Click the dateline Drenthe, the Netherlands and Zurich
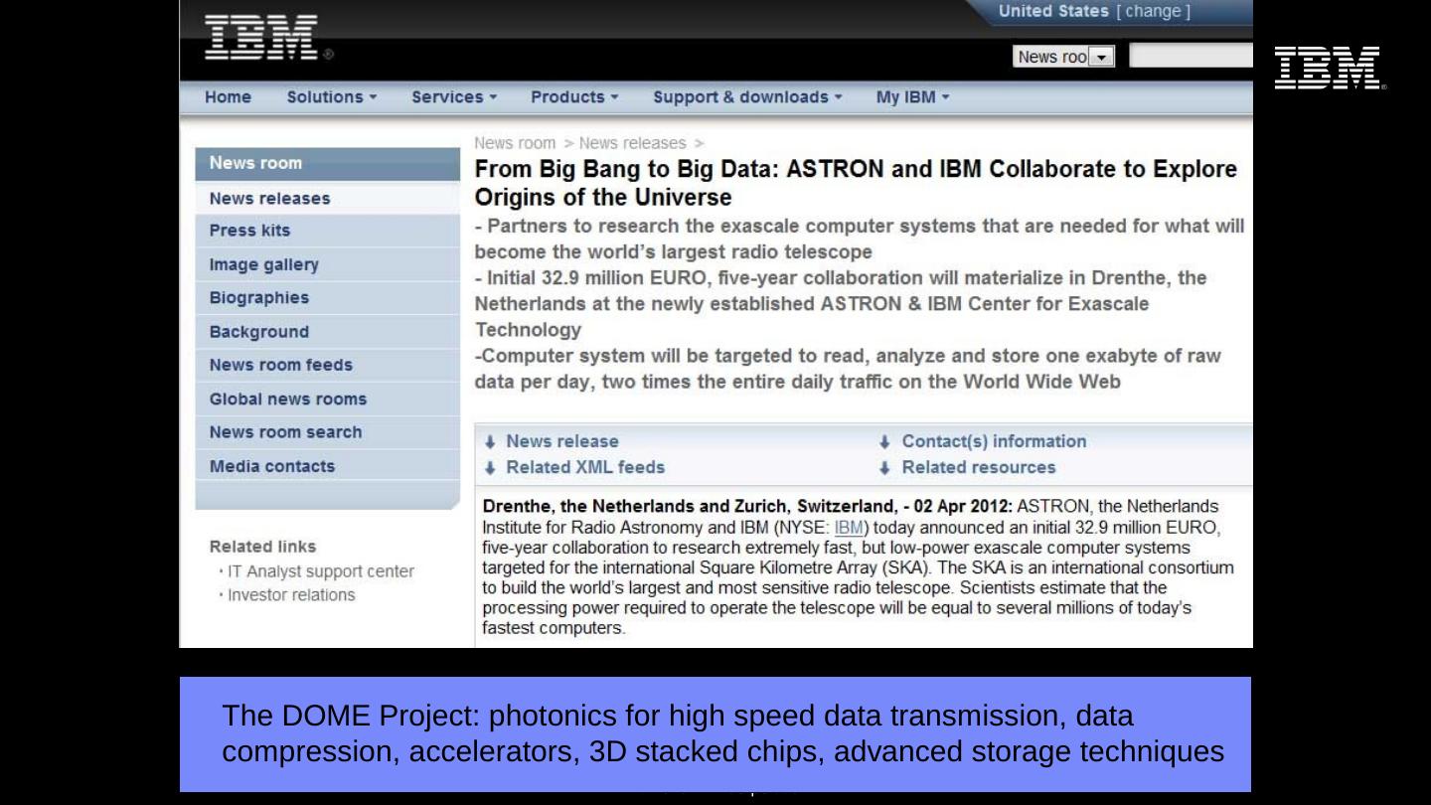Screen dimensions: 1431x805 pyautogui.click(x=747, y=507)
